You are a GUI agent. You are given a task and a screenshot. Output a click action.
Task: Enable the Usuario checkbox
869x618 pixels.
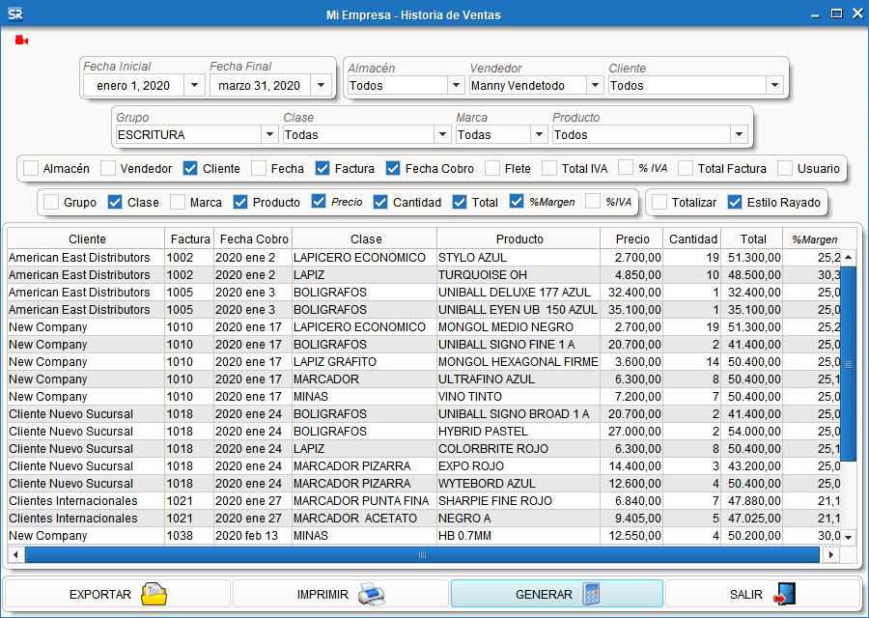tap(785, 168)
